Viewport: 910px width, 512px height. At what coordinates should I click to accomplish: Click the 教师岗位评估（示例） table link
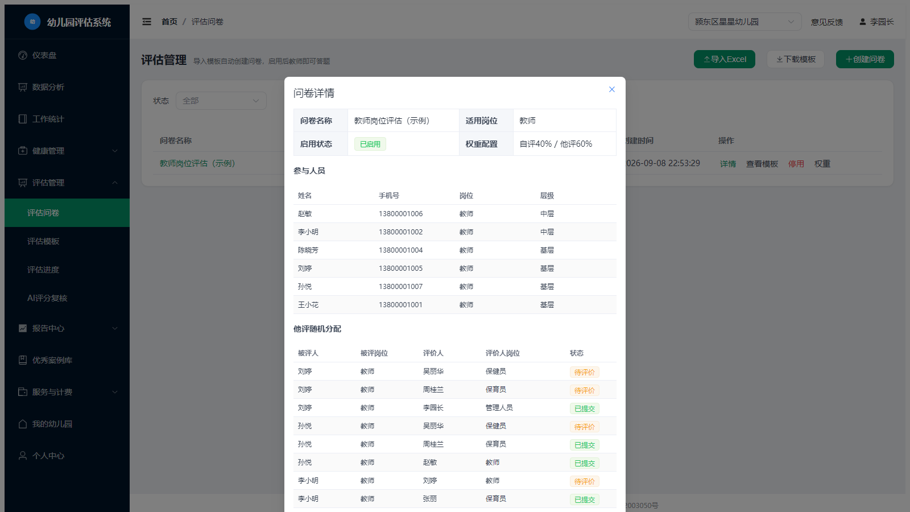(x=197, y=163)
